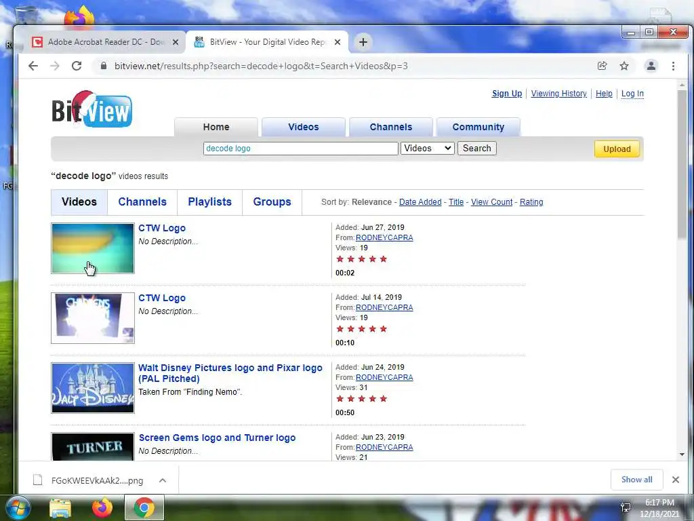Sort results by Rating

(531, 202)
